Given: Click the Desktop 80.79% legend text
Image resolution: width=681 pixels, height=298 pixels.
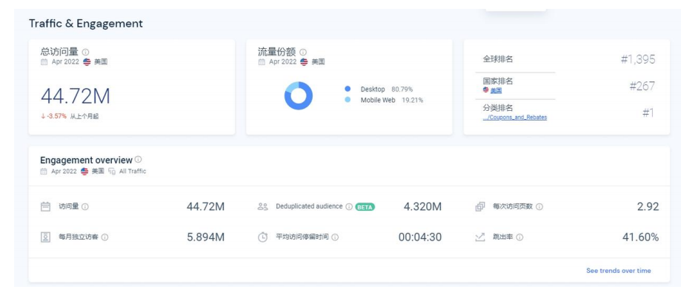Looking at the screenshot, I should click(387, 89).
